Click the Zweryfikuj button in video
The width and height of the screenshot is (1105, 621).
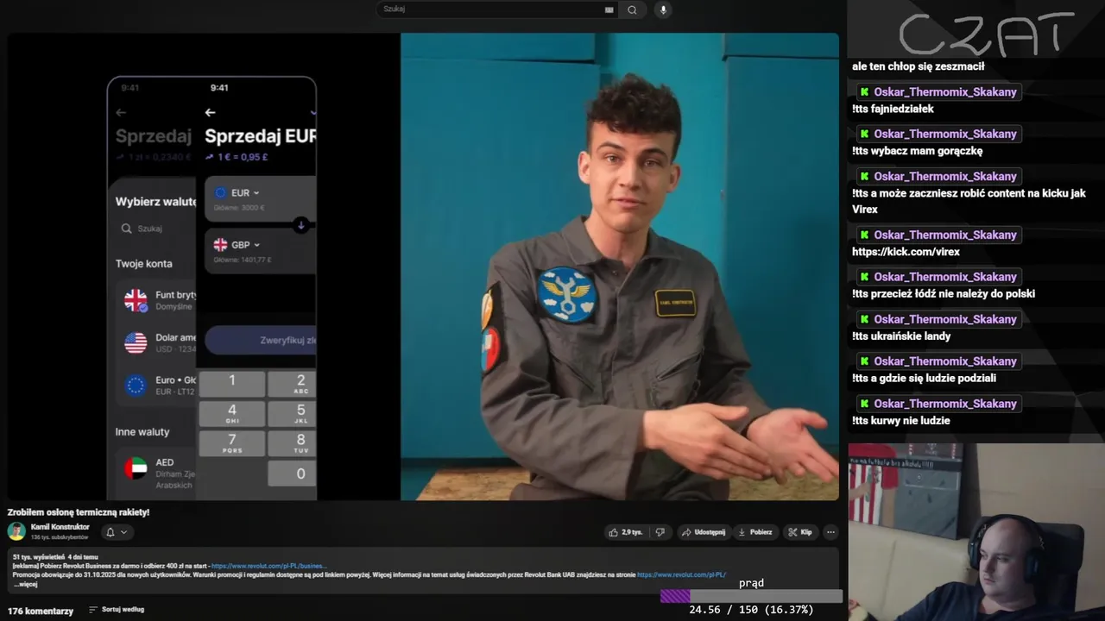[261, 341]
